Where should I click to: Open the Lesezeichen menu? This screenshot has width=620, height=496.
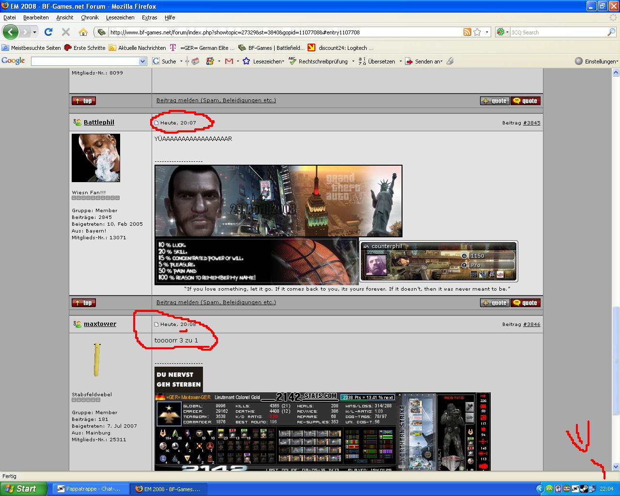(x=120, y=17)
